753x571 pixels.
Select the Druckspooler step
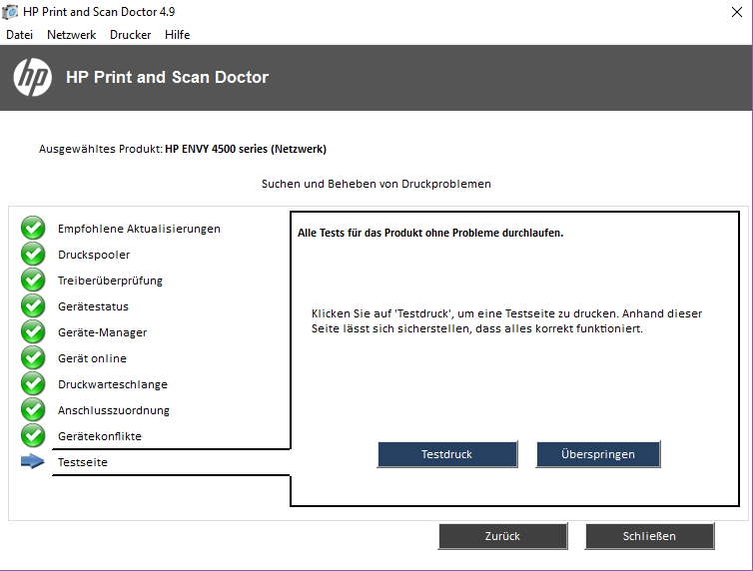[x=94, y=255]
